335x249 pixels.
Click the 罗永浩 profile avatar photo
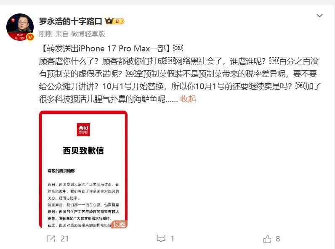click(20, 27)
